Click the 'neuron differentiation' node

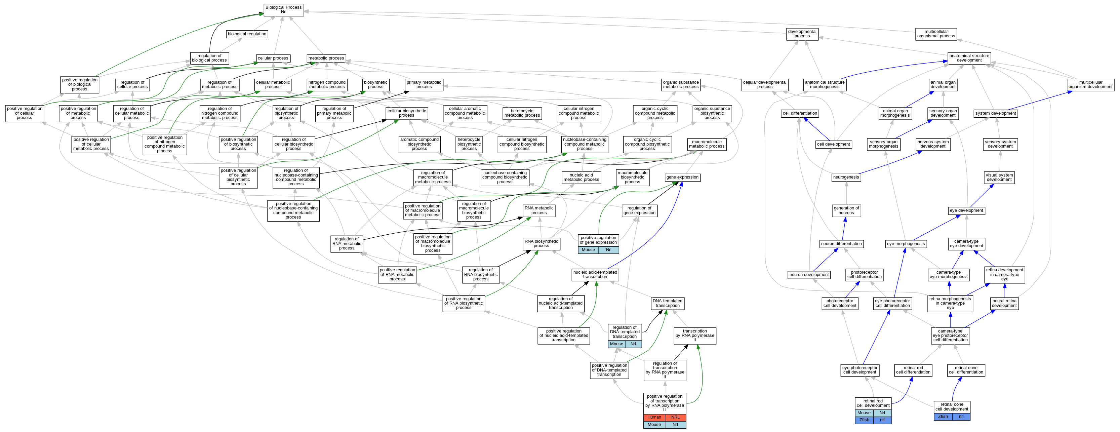(841, 244)
